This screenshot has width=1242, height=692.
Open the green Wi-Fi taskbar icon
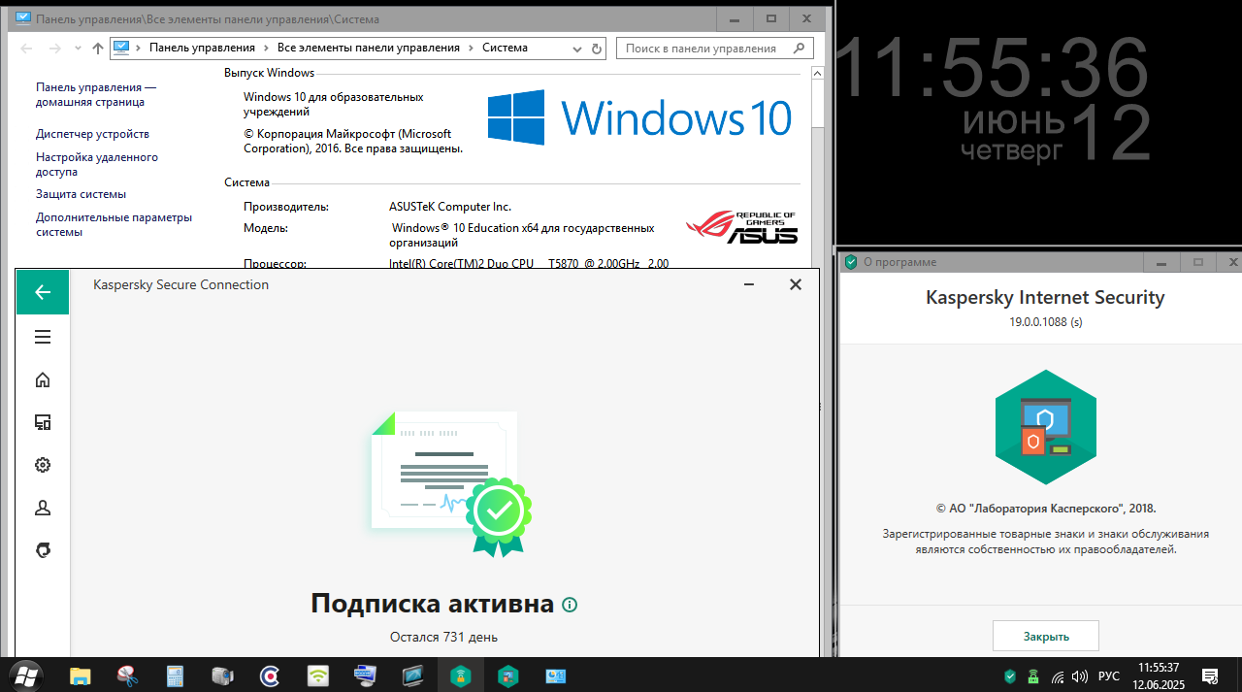pyautogui.click(x=317, y=675)
